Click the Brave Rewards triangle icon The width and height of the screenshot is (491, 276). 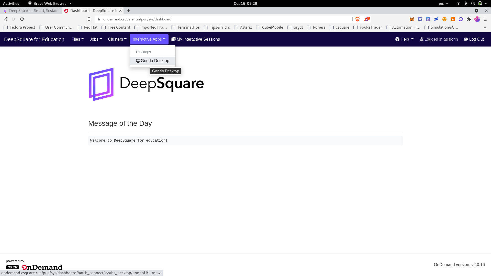[x=367, y=19]
